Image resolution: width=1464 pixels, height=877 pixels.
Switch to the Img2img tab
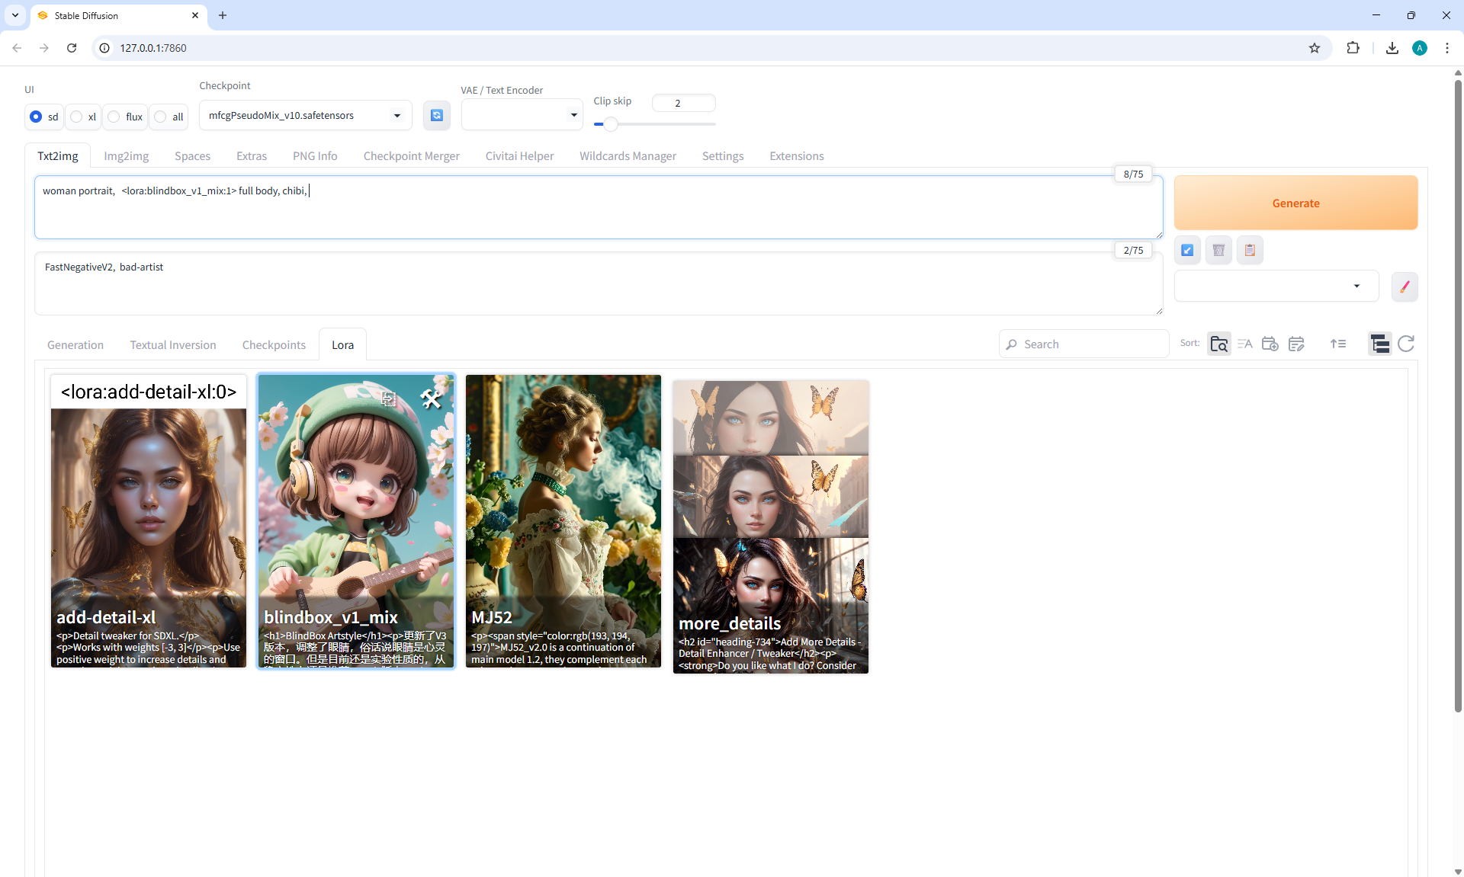(x=126, y=155)
